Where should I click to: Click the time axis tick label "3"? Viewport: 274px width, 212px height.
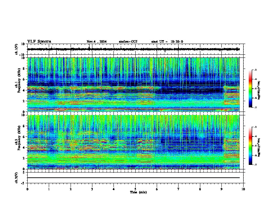(x=92, y=189)
